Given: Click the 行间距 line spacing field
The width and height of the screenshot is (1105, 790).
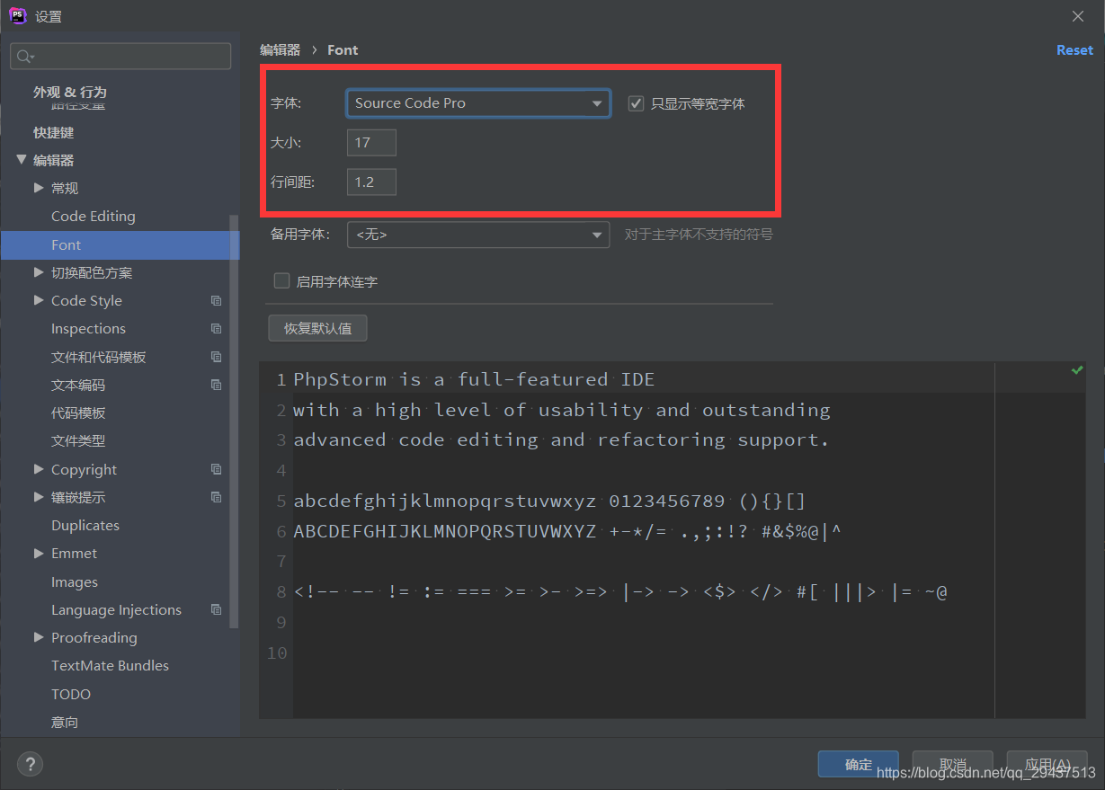Looking at the screenshot, I should [x=371, y=182].
